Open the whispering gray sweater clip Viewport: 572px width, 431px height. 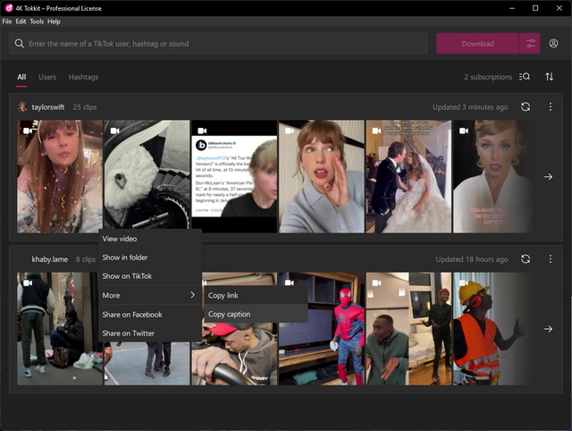[x=322, y=176]
